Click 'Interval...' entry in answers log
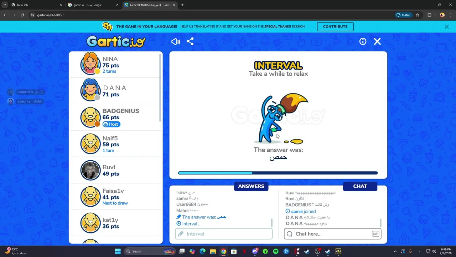 pos(188,224)
